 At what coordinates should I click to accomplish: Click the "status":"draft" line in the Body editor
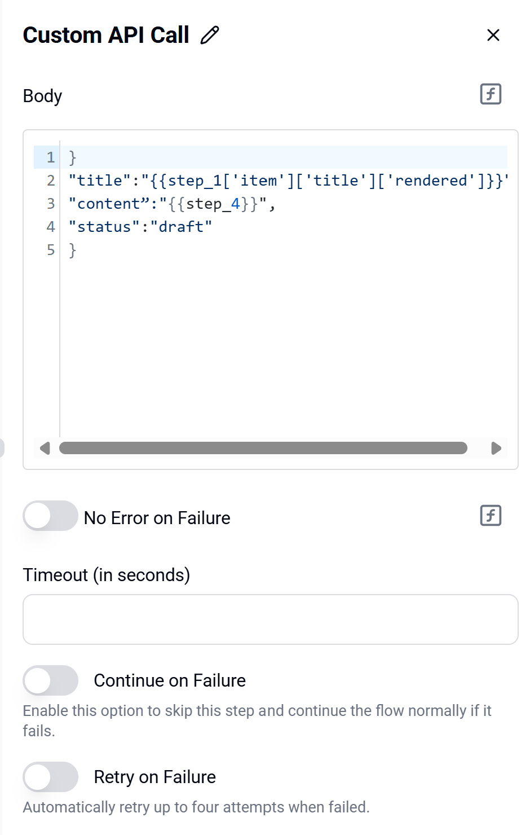point(140,227)
